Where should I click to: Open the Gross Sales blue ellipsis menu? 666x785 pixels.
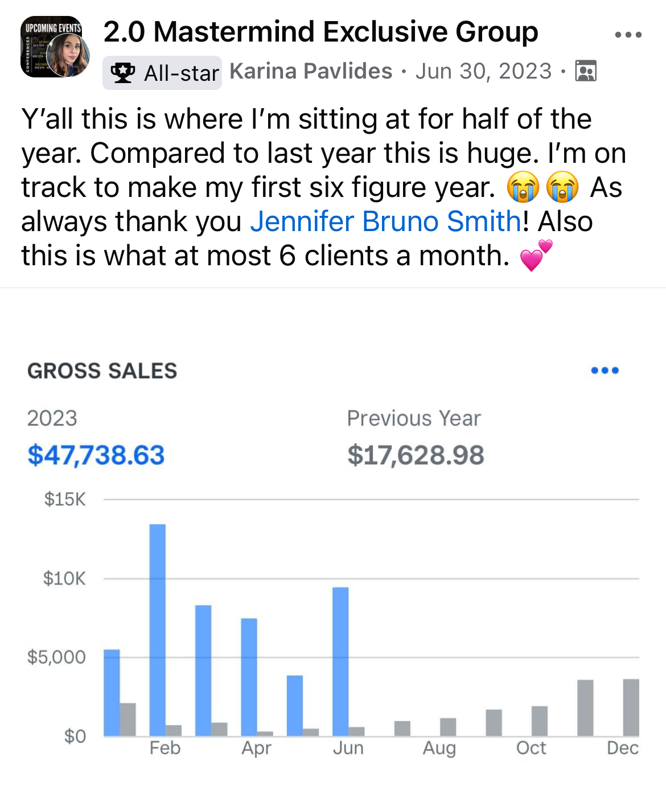click(x=605, y=371)
